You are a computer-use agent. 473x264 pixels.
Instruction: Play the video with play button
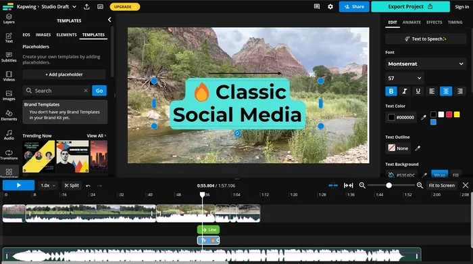pyautogui.click(x=18, y=185)
